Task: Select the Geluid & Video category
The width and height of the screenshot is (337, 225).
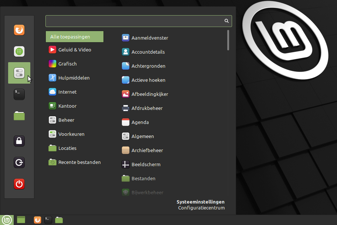Action: (75, 50)
